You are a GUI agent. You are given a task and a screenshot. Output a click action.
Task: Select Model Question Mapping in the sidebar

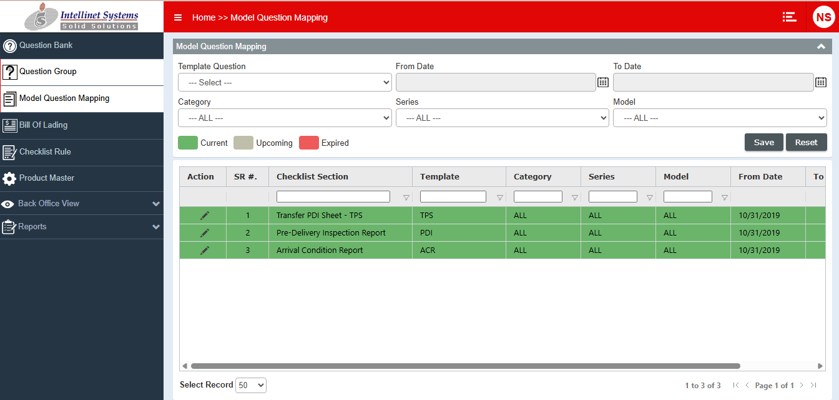(11, 98)
